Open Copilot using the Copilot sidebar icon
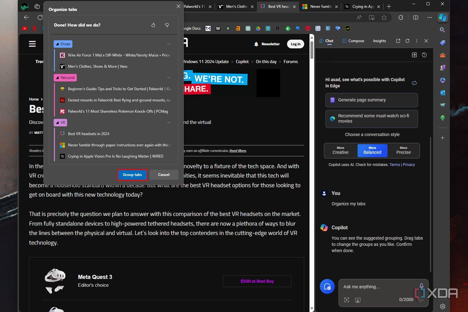 [443, 17]
